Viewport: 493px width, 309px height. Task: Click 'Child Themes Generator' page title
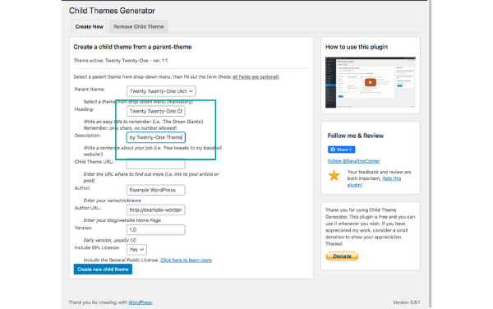[x=112, y=11]
